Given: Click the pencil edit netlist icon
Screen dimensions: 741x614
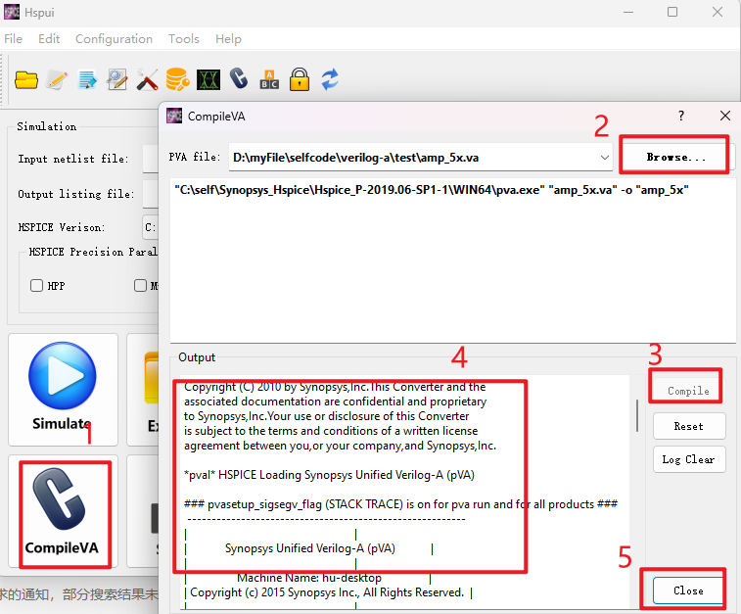Looking at the screenshot, I should (x=57, y=79).
